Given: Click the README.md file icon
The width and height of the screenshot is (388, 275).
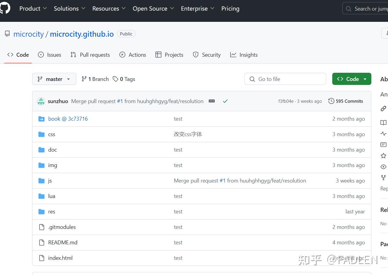Looking at the screenshot, I should [41, 243].
